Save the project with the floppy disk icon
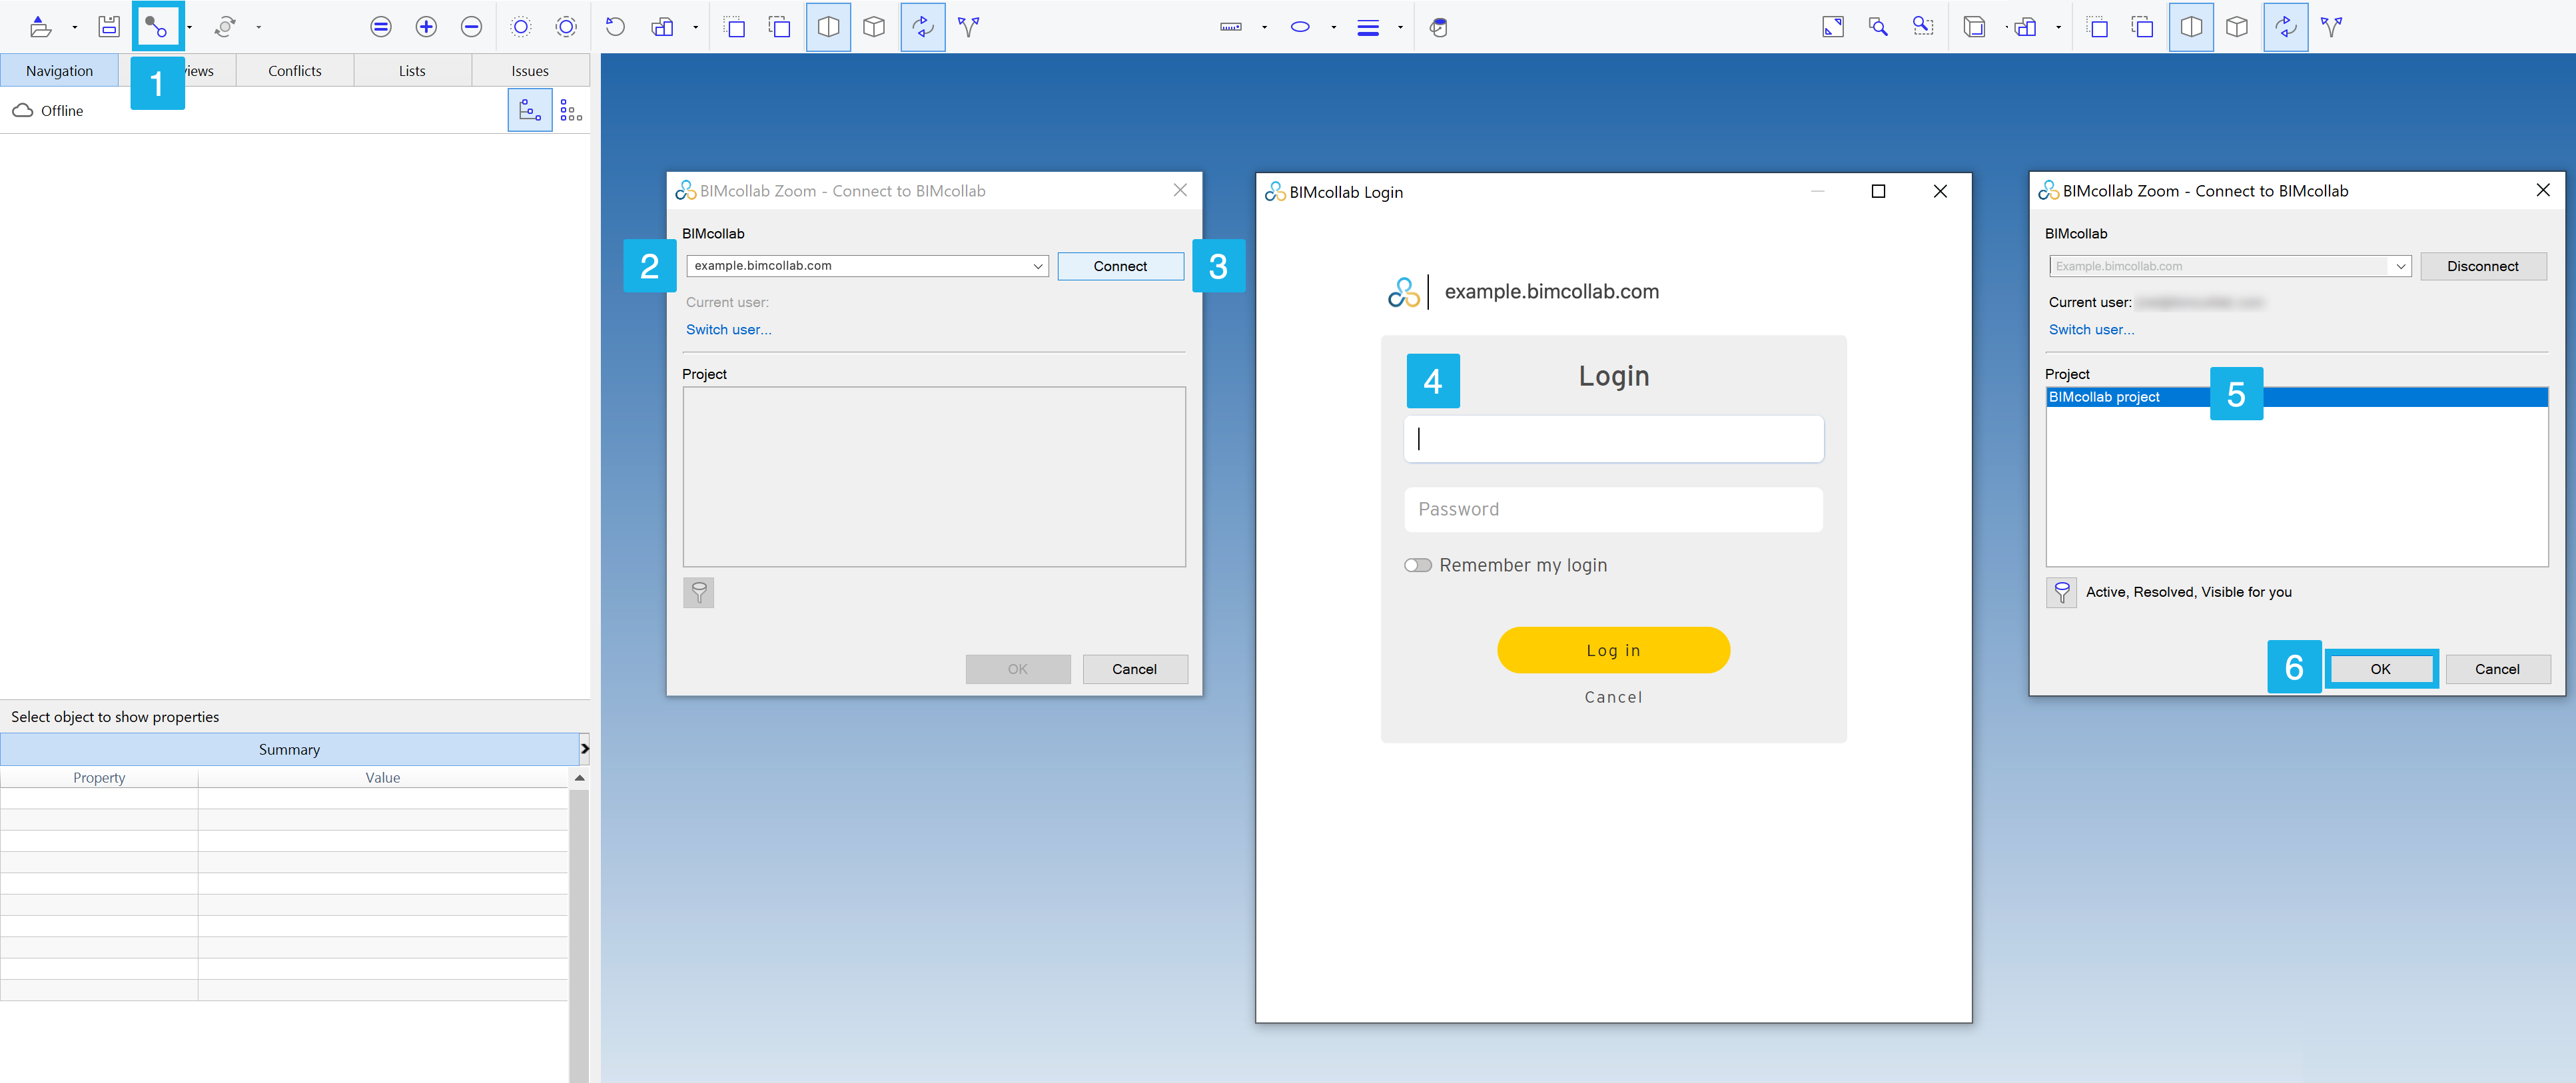Screen dimensions: 2576x1083 pyautogui.click(x=109, y=27)
